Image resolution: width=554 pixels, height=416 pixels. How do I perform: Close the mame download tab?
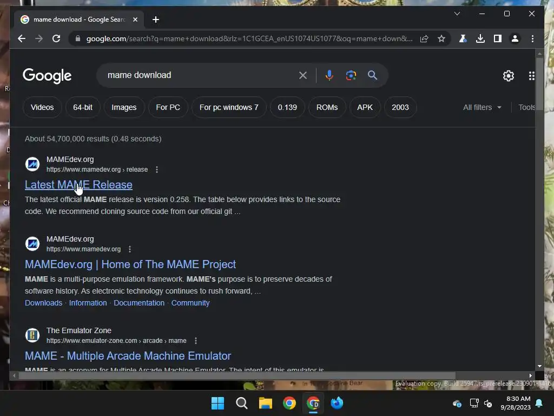tap(135, 19)
